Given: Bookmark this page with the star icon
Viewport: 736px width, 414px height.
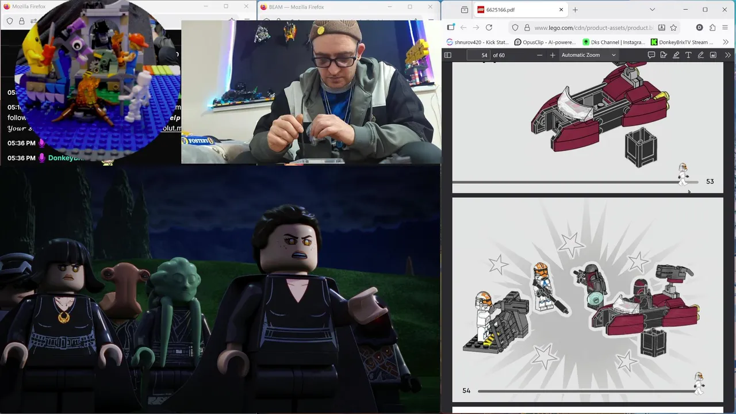Looking at the screenshot, I should click(x=673, y=28).
